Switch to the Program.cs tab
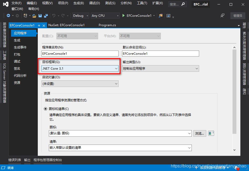 (107, 25)
